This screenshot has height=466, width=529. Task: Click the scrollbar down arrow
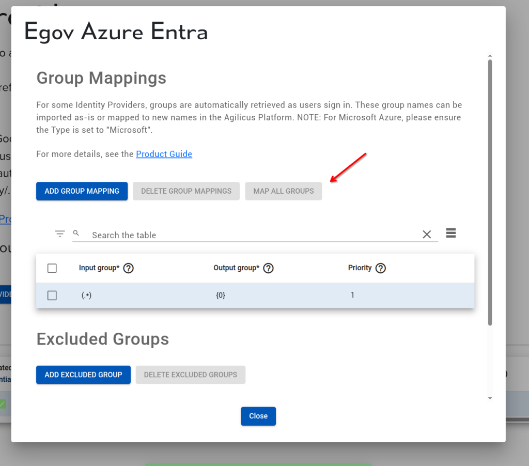(x=490, y=398)
